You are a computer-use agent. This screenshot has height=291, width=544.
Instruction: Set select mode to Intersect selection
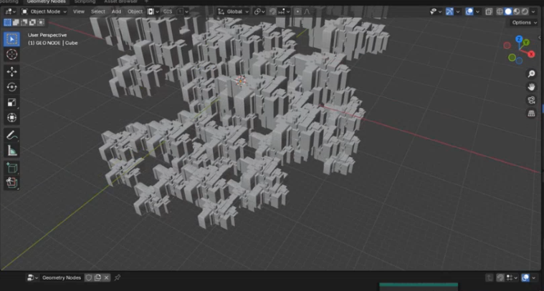(x=41, y=22)
